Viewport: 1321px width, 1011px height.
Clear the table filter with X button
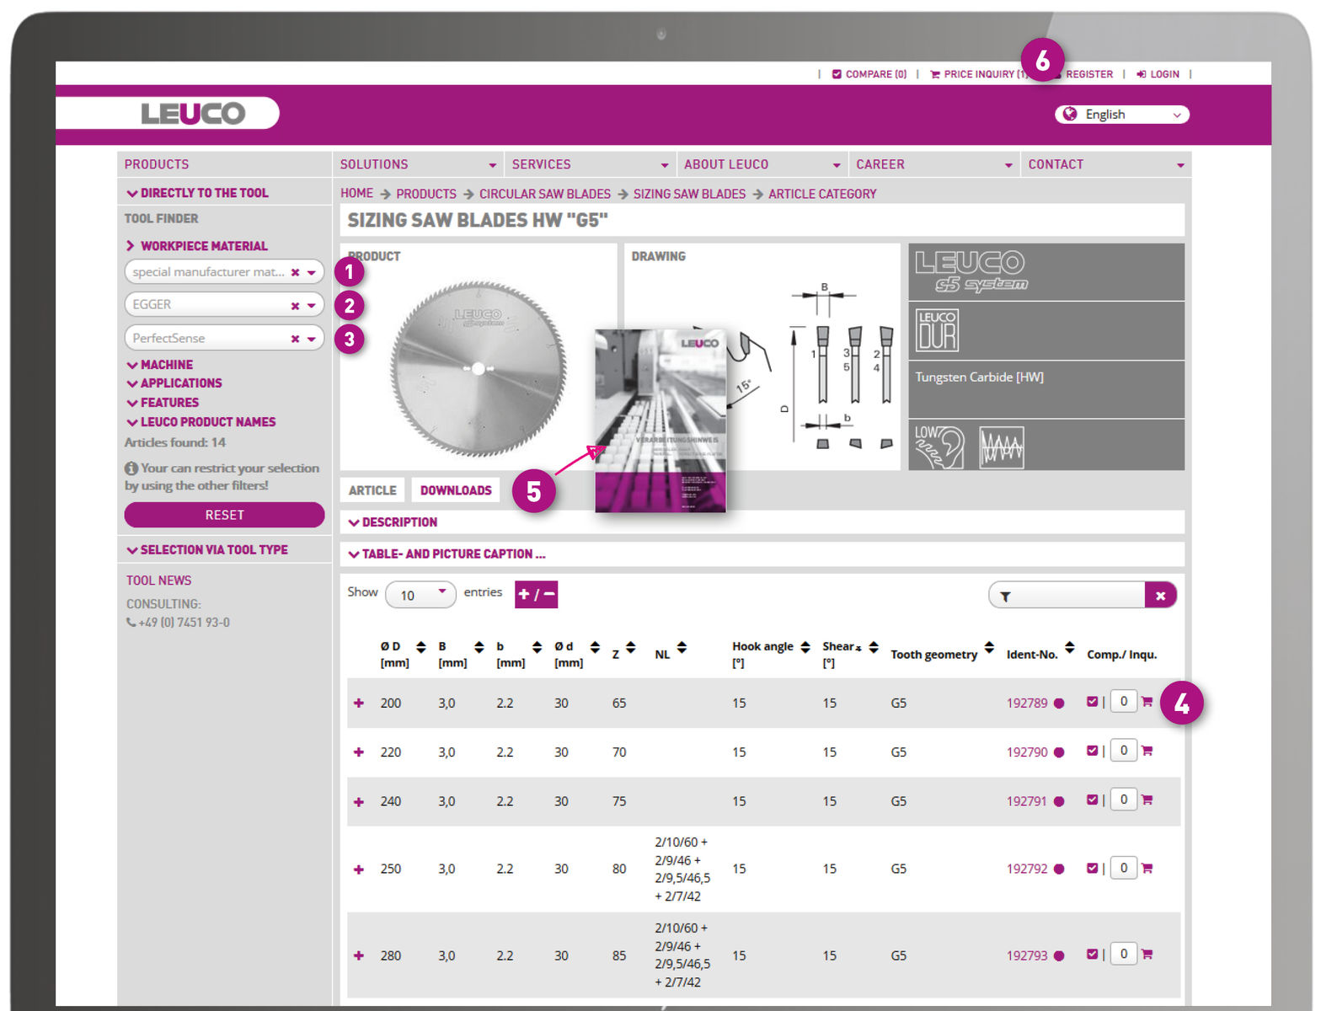(x=1160, y=596)
